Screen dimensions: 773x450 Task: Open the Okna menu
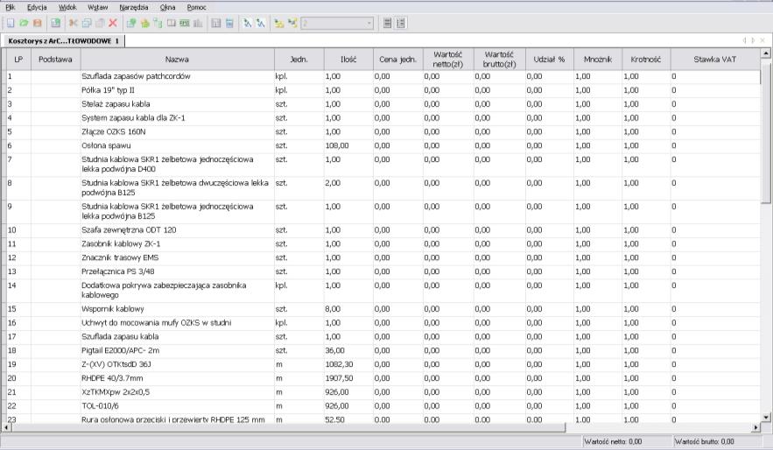coord(167,7)
